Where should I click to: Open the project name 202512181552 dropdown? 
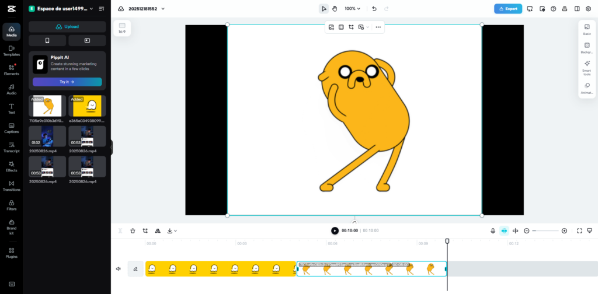pos(146,9)
